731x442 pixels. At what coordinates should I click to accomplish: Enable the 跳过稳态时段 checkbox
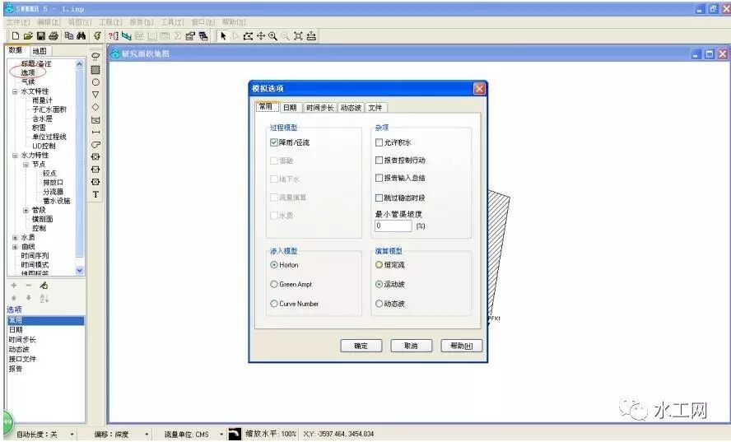pos(379,198)
